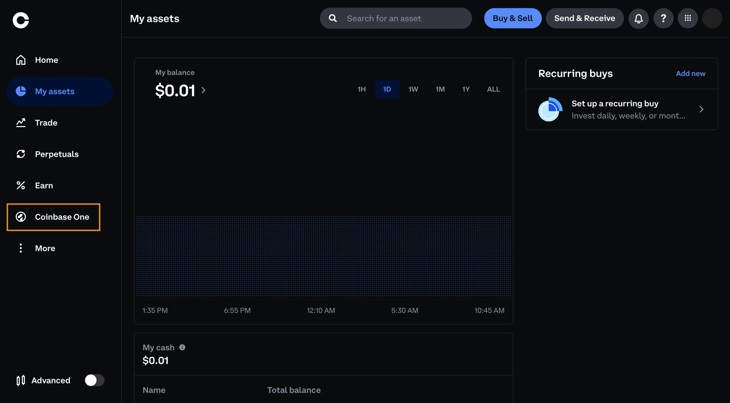Select the ALL time range tab
This screenshot has width=730, height=403.
493,89
